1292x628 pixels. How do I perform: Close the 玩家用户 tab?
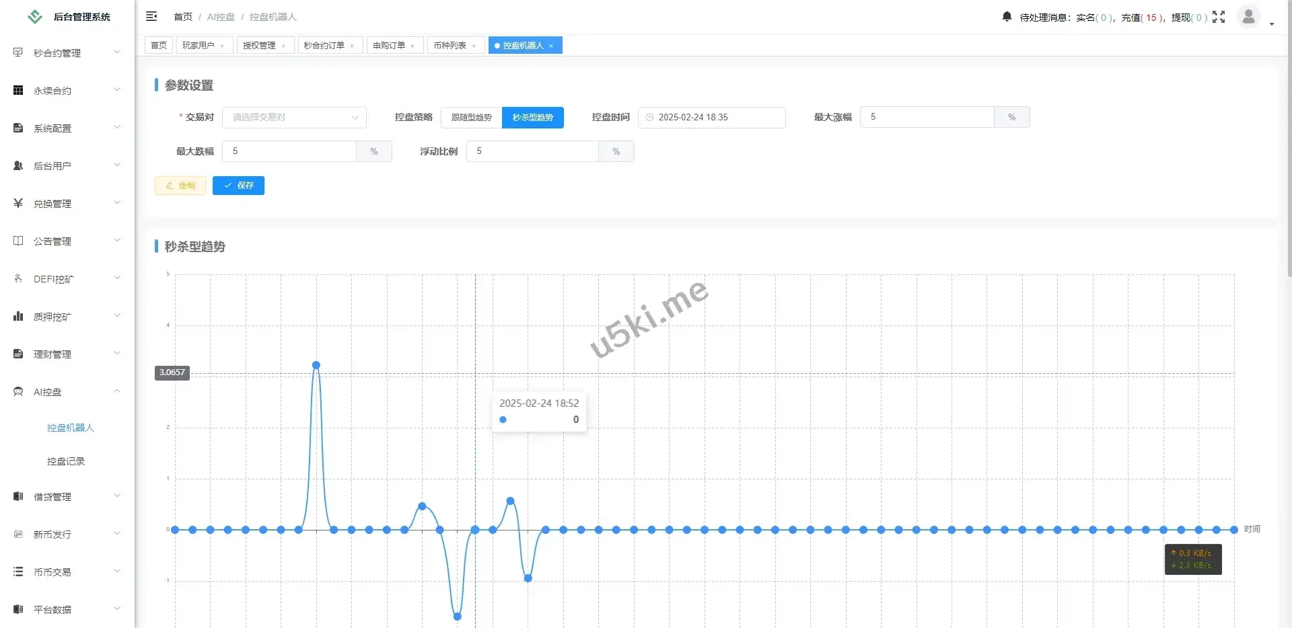(222, 46)
